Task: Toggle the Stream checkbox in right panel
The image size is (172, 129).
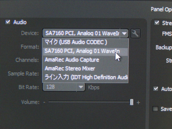Action: (157, 23)
